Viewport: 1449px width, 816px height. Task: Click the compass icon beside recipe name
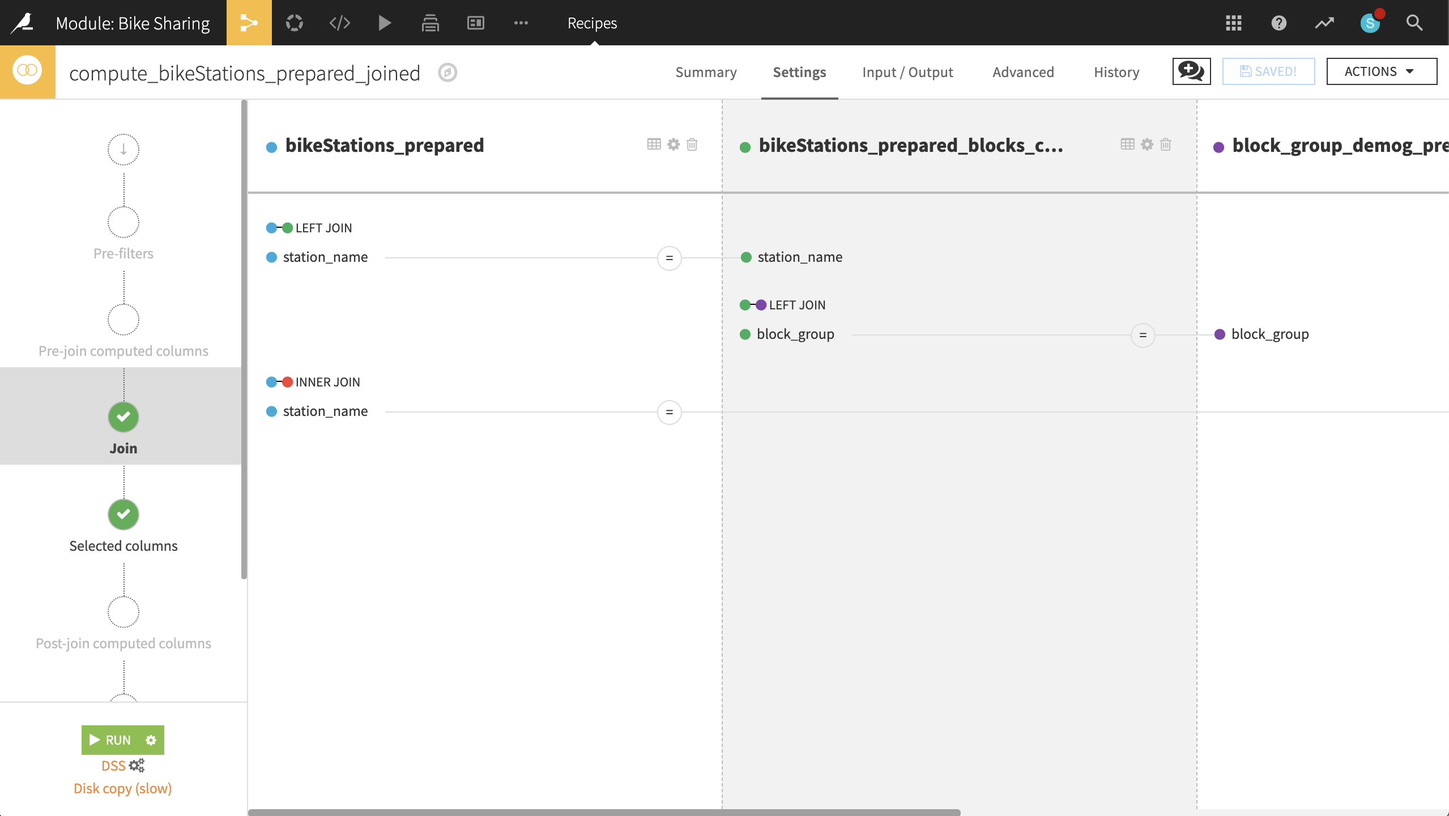point(448,73)
